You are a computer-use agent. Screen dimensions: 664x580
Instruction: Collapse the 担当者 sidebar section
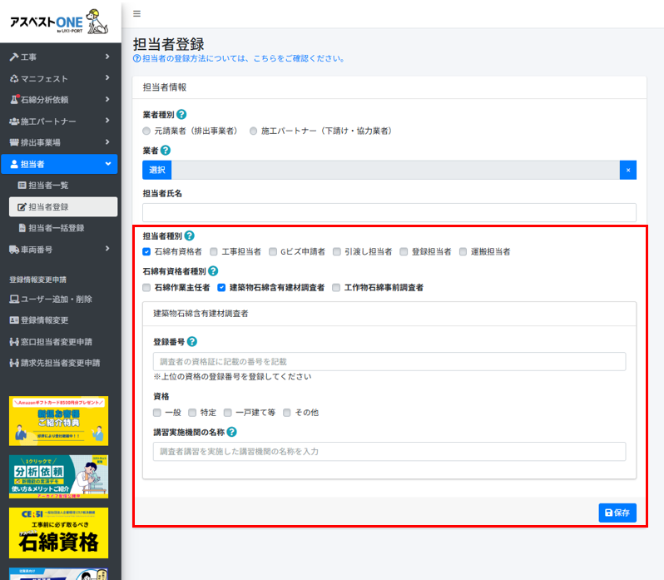(x=58, y=165)
